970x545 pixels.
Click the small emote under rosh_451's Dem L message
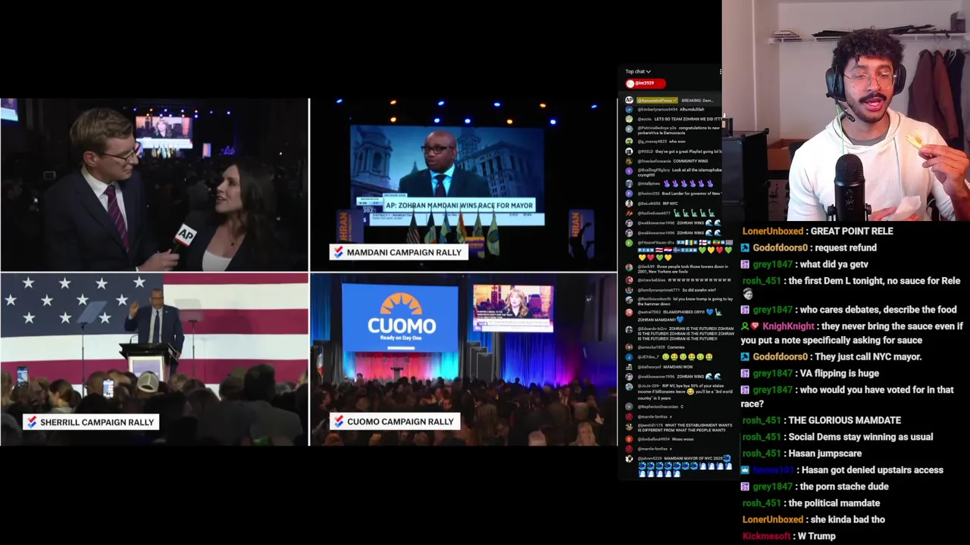(747, 294)
